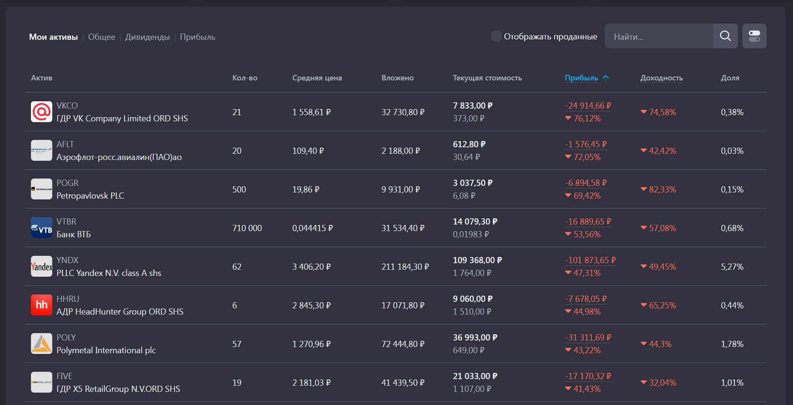Click the YNDX ticker label

[x=67, y=260]
